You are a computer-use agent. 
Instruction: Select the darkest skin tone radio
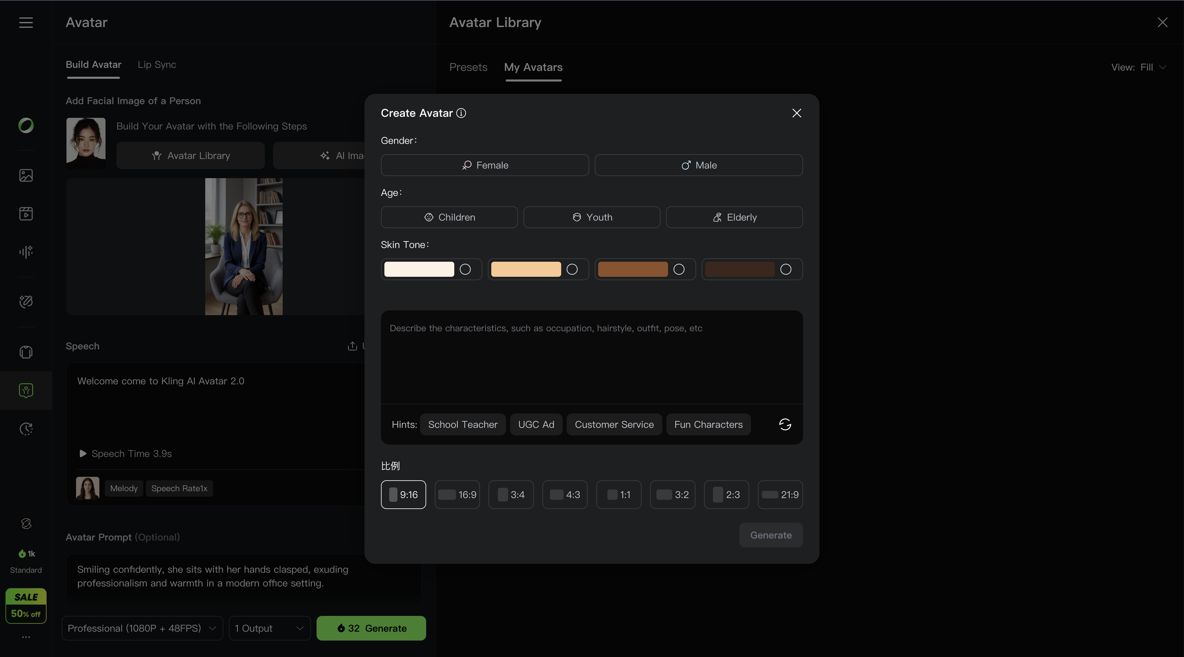coord(786,269)
